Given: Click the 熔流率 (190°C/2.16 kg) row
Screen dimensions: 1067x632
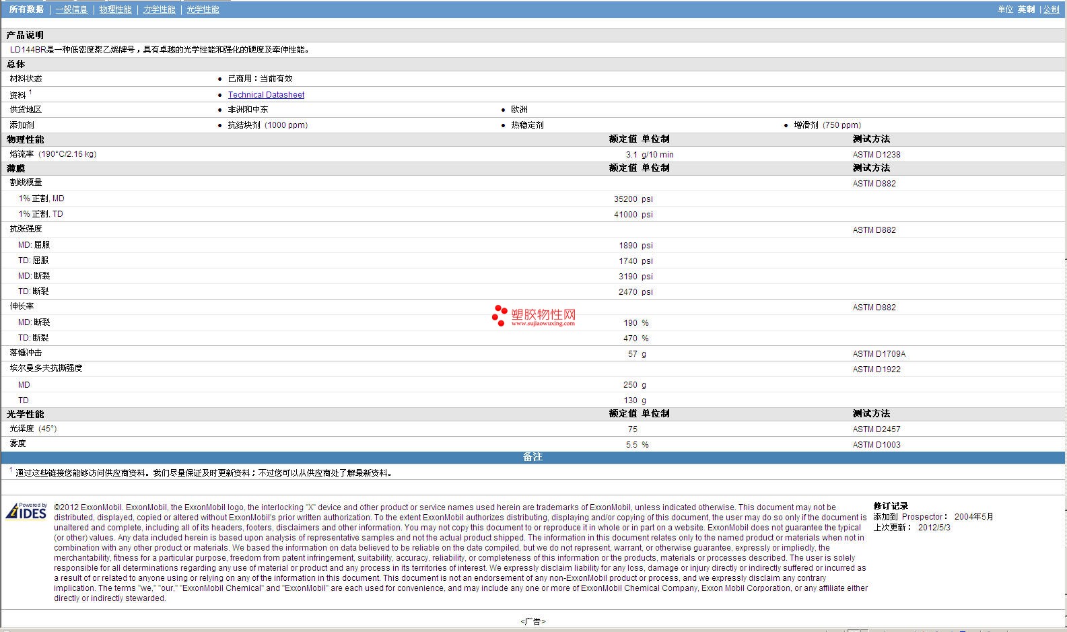Looking at the screenshot, I should coord(53,154).
